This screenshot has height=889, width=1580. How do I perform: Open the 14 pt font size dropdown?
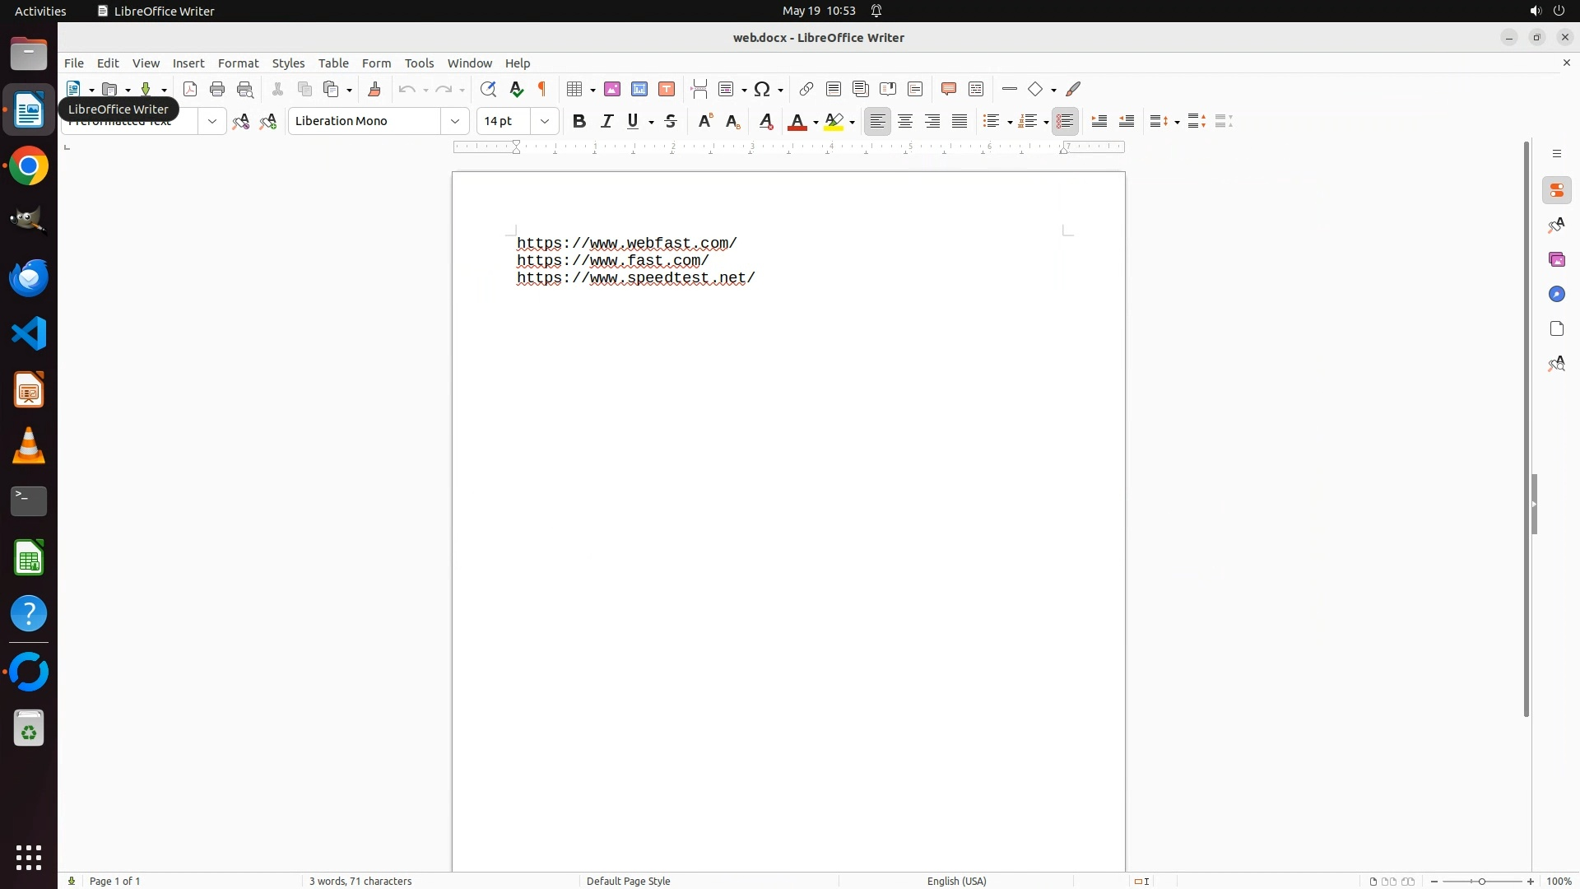coord(545,121)
